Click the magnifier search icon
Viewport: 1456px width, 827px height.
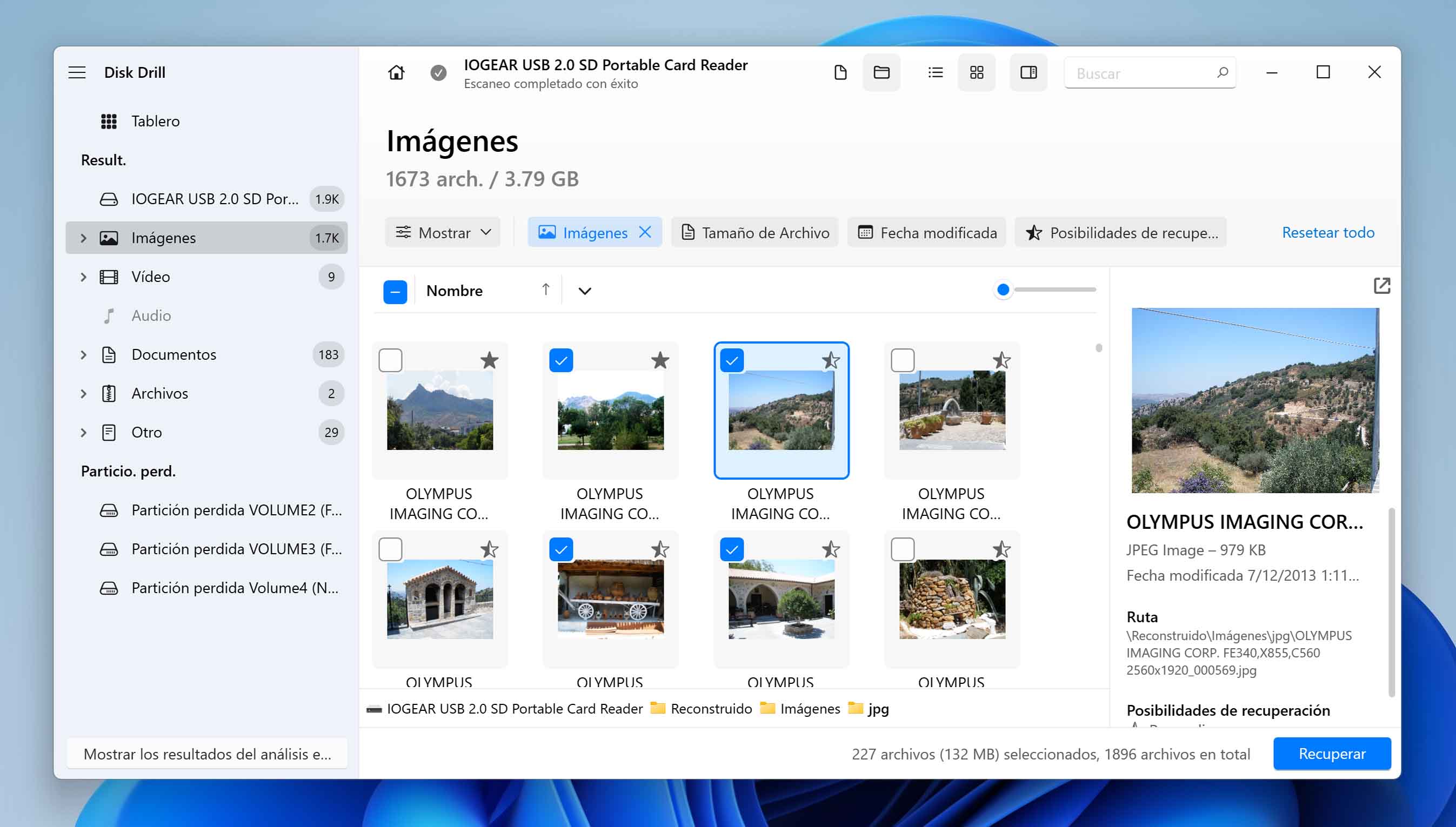pos(1223,72)
